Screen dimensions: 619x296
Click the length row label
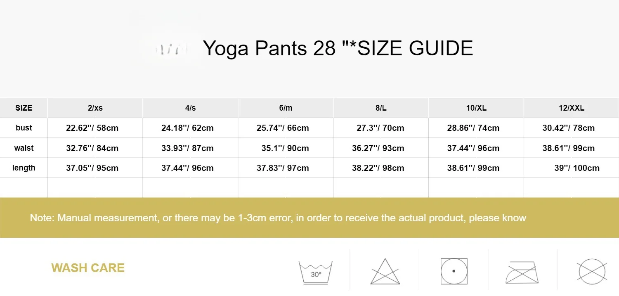(x=24, y=168)
